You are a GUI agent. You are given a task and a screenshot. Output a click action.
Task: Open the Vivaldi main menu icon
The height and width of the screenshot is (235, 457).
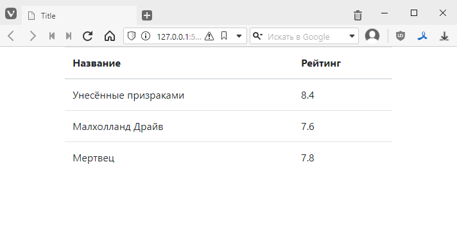(11, 13)
